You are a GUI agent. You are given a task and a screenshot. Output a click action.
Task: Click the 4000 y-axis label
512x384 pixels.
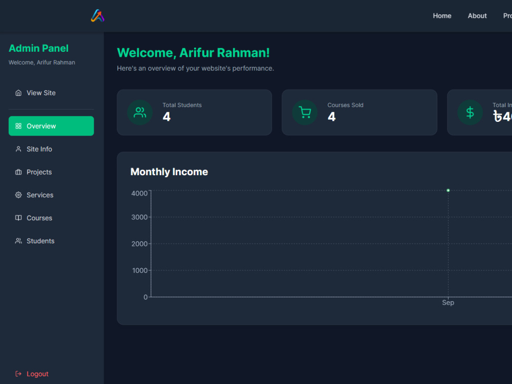click(x=139, y=194)
